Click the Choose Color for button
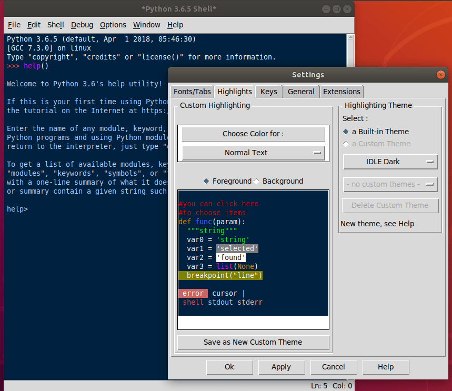Viewport: 452px width, 391px height. pyautogui.click(x=253, y=134)
